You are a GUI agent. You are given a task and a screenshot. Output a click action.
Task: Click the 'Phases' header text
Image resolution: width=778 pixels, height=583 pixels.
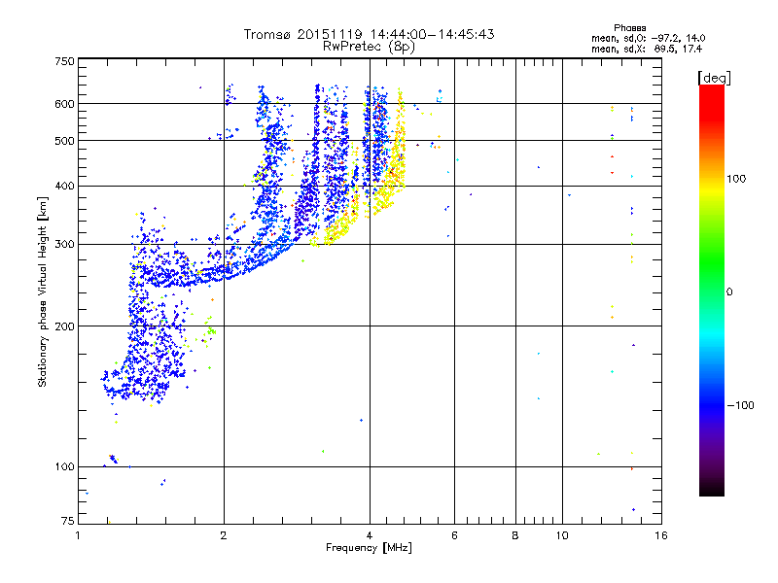[629, 28]
